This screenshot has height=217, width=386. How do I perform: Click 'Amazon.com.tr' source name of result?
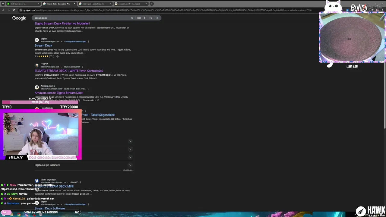pos(48,86)
